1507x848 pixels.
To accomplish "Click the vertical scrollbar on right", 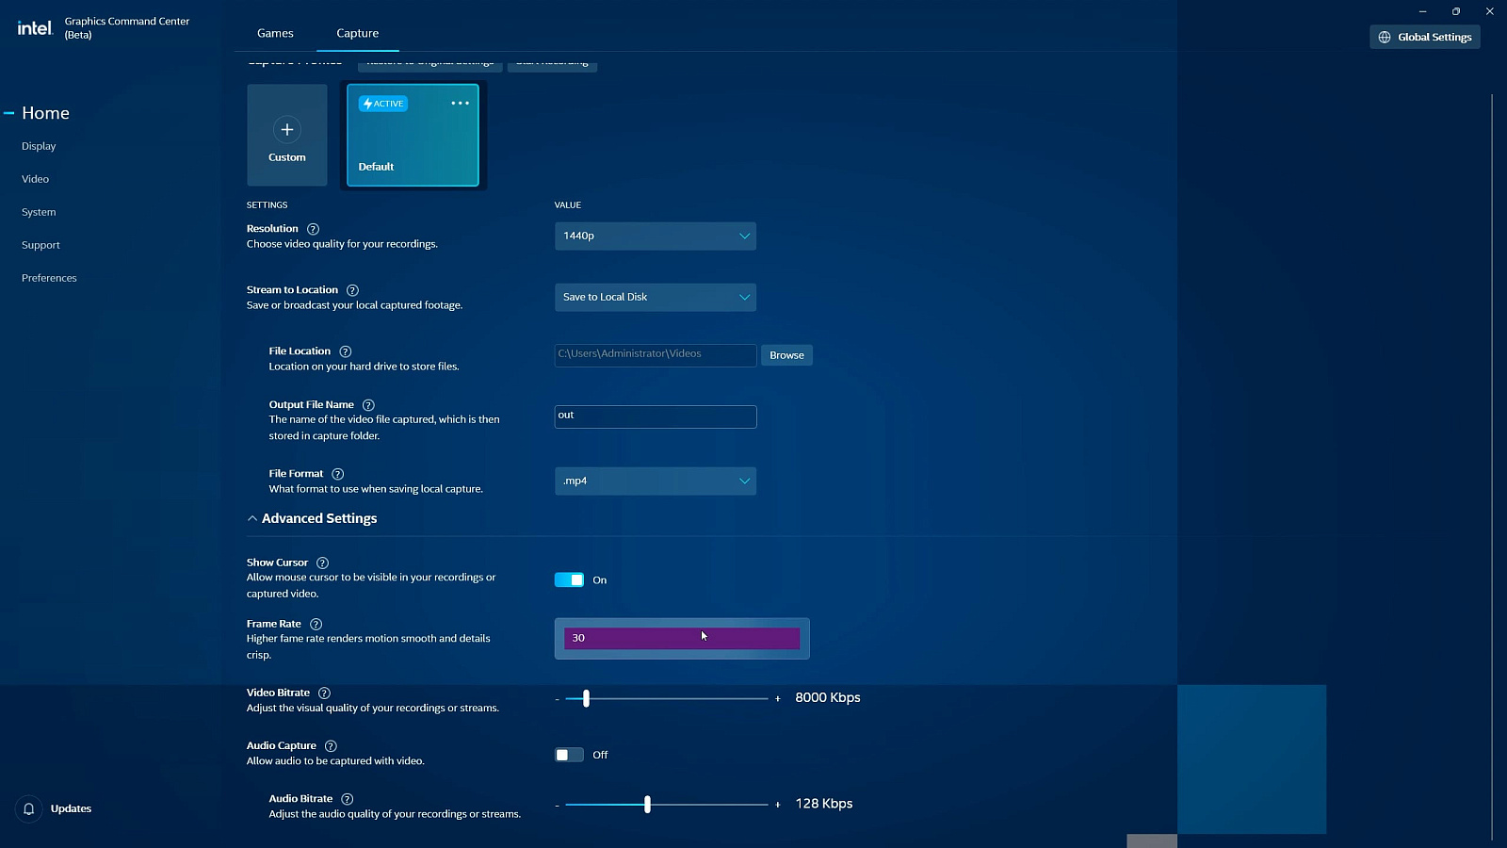I will point(1492,466).
